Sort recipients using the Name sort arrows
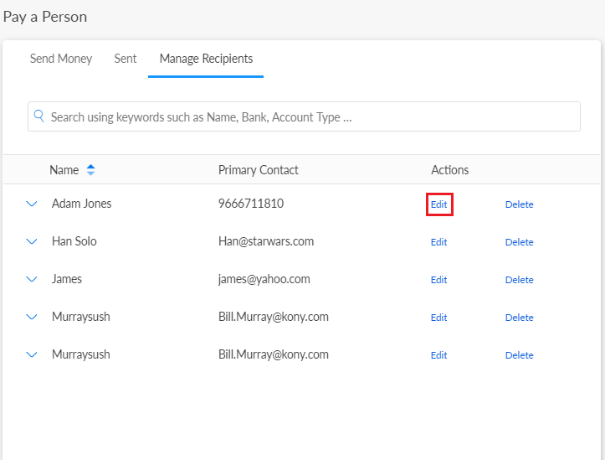 pos(90,170)
